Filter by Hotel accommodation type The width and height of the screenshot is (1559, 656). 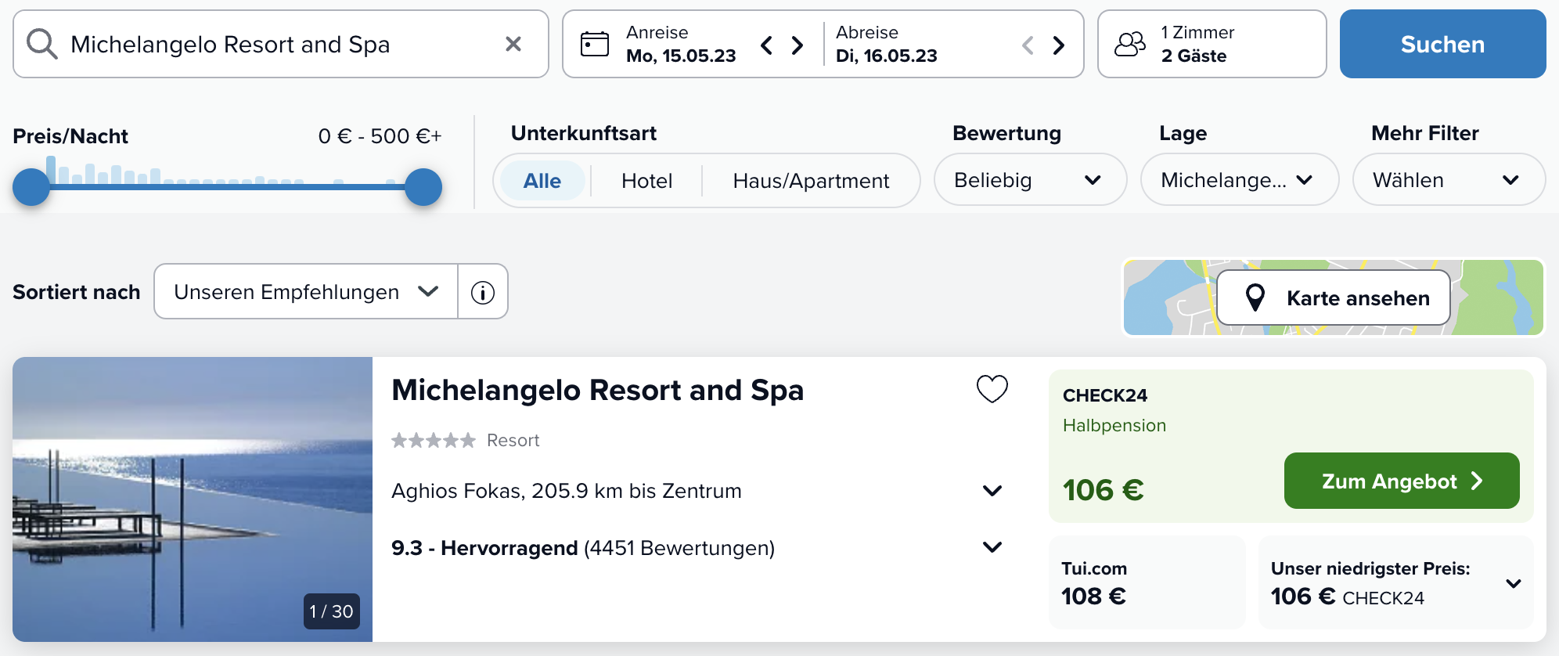click(647, 181)
